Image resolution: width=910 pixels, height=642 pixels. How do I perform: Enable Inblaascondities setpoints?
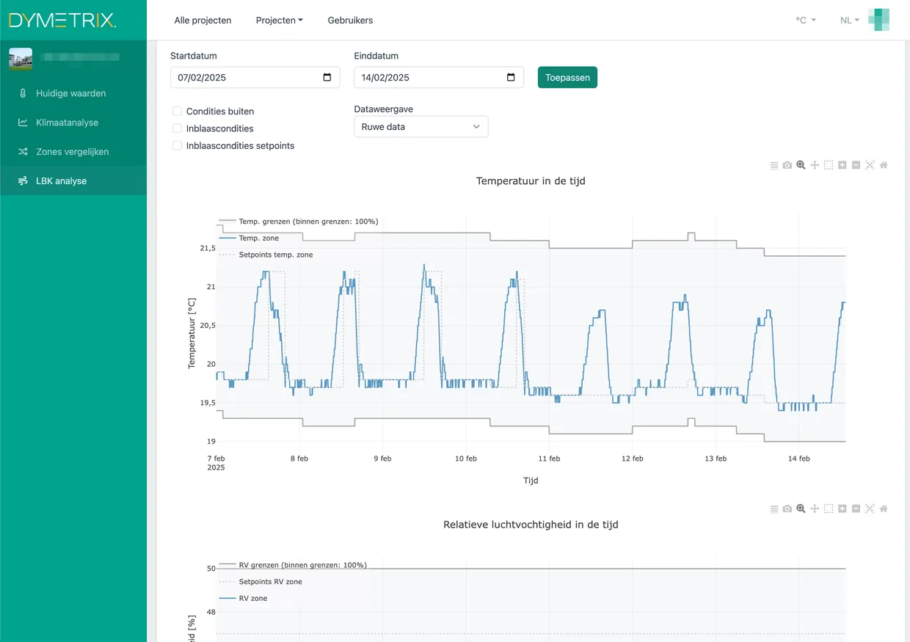point(177,145)
